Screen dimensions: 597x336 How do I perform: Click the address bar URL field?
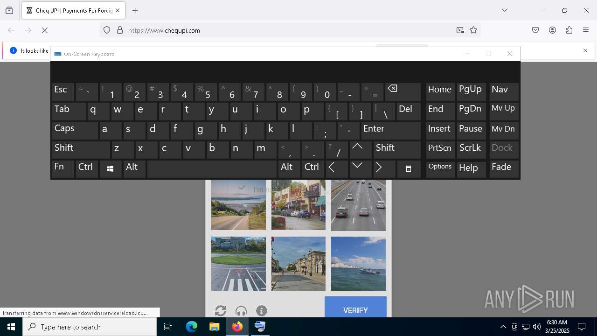pos(289,30)
